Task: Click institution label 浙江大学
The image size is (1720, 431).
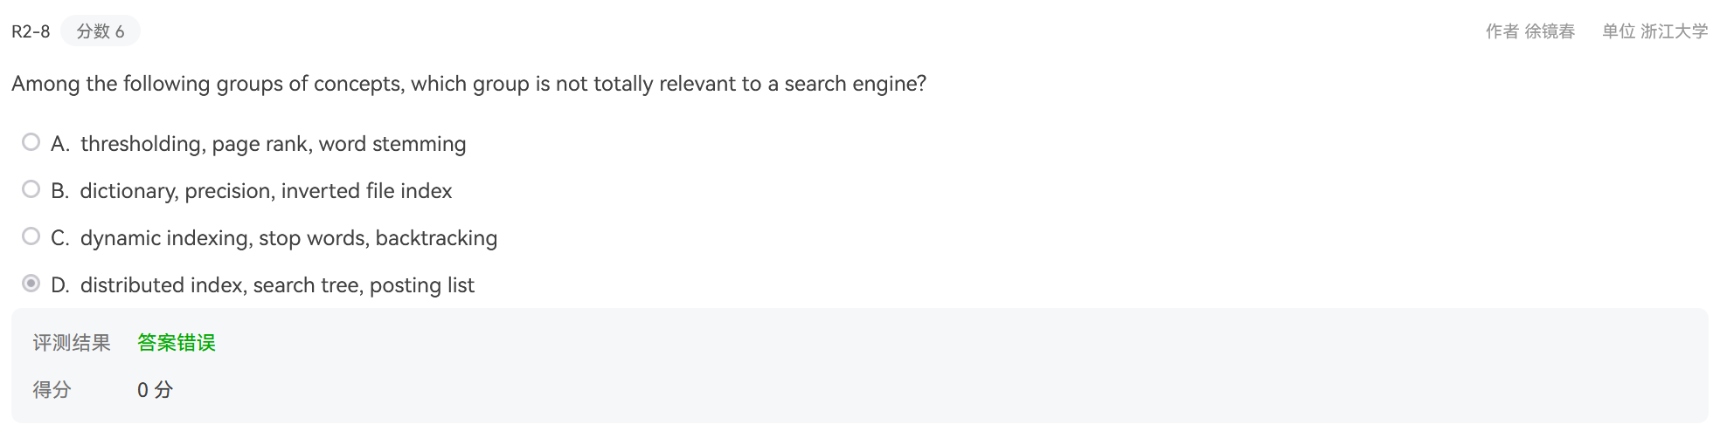Action: pyautogui.click(x=1674, y=31)
